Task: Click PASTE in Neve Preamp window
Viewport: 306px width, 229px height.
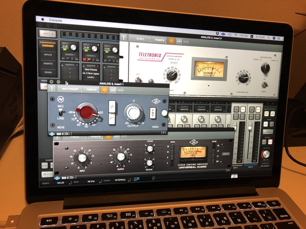Action: click(120, 90)
